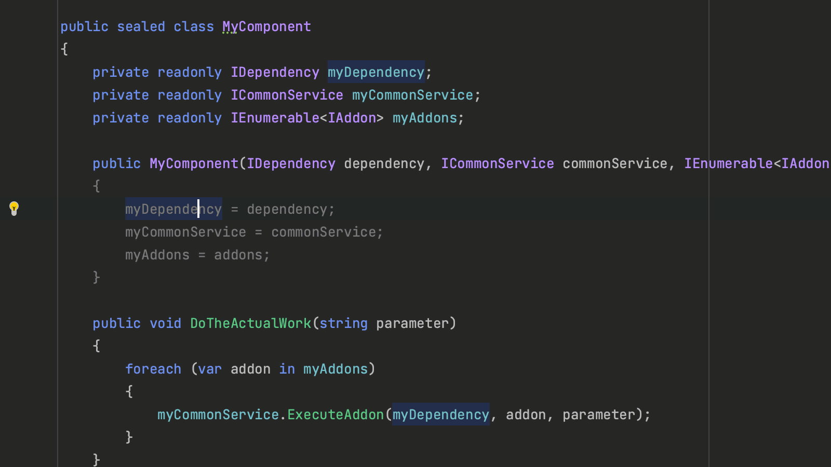Click the IDependency type of the dependency parameter
Viewport: 831px width, 467px height.
290,163
